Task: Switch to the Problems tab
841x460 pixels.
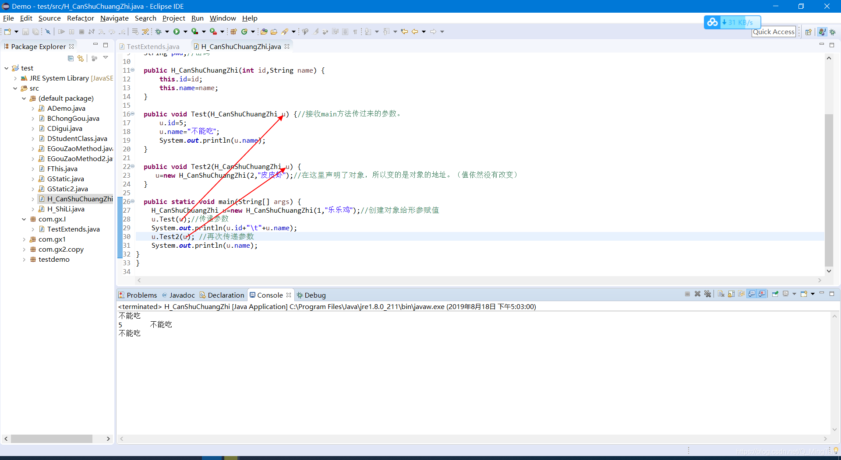Action: [138, 295]
